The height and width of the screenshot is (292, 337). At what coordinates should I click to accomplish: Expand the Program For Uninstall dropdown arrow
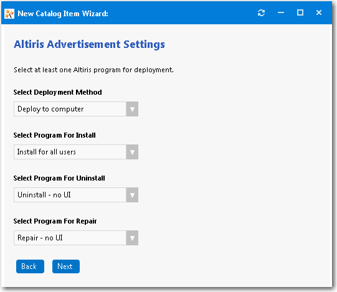point(132,195)
